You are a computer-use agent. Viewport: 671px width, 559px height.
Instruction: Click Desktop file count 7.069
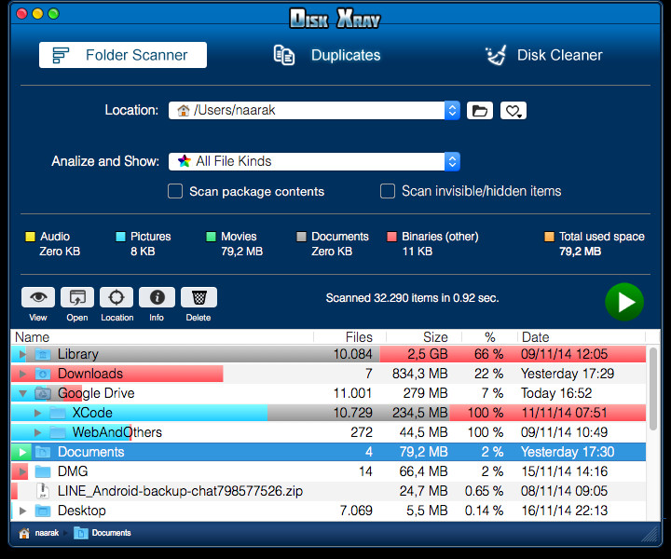356,511
